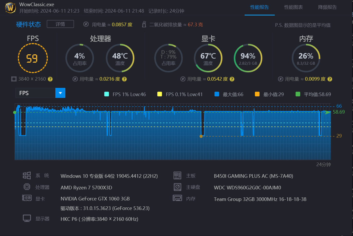Click the FPS metric selection box
This screenshot has width=353, height=236.
[x=35, y=93]
